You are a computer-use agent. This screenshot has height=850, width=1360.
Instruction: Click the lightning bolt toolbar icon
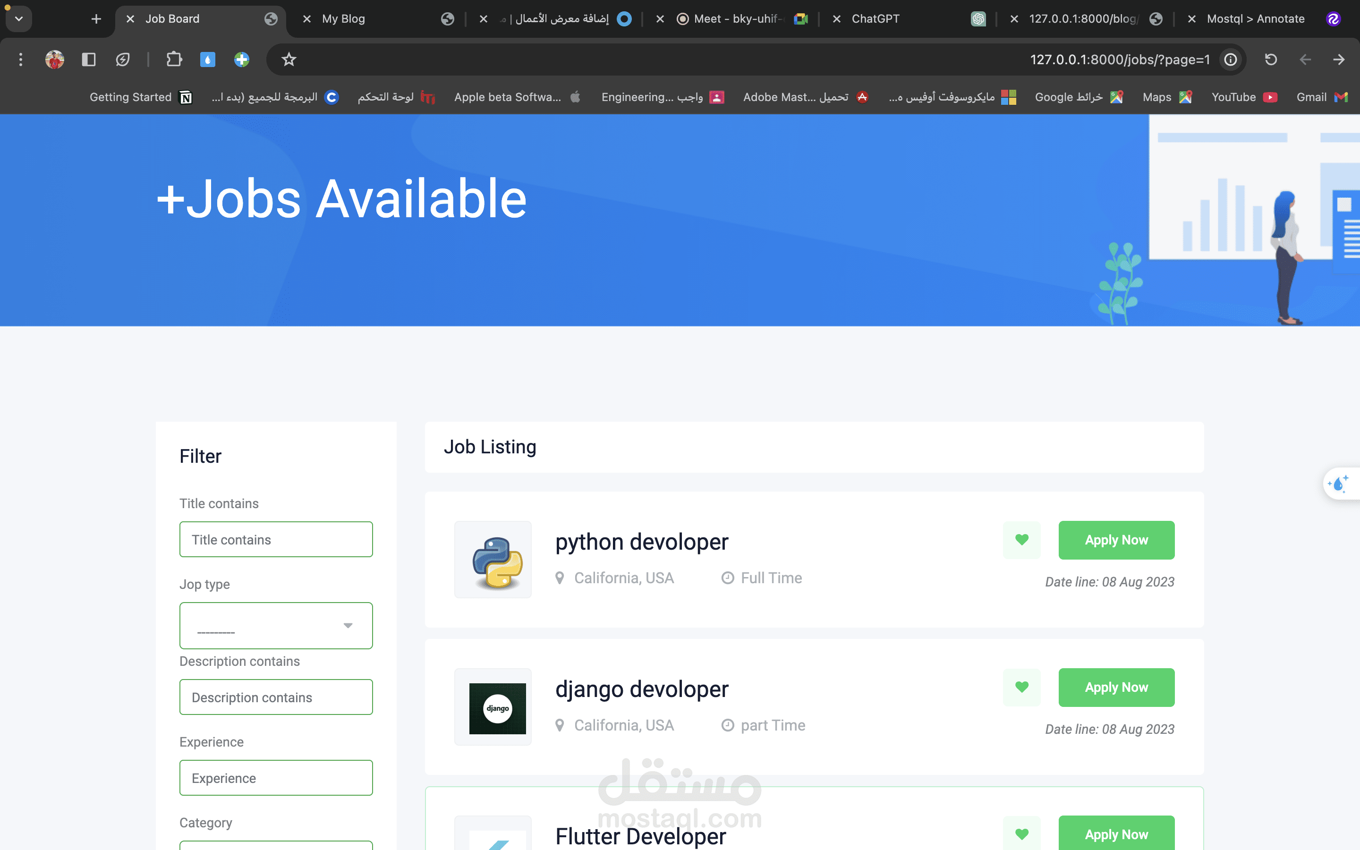tap(122, 59)
